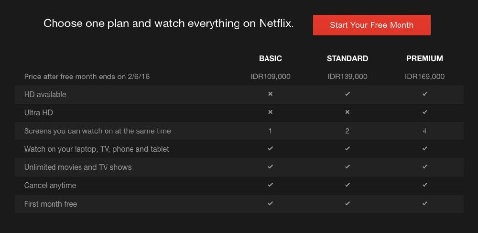
Task: Click the Premium 4 screens value
Action: (x=424, y=131)
